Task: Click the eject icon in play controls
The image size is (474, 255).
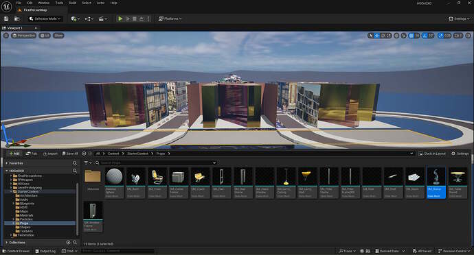Action: pos(142,19)
